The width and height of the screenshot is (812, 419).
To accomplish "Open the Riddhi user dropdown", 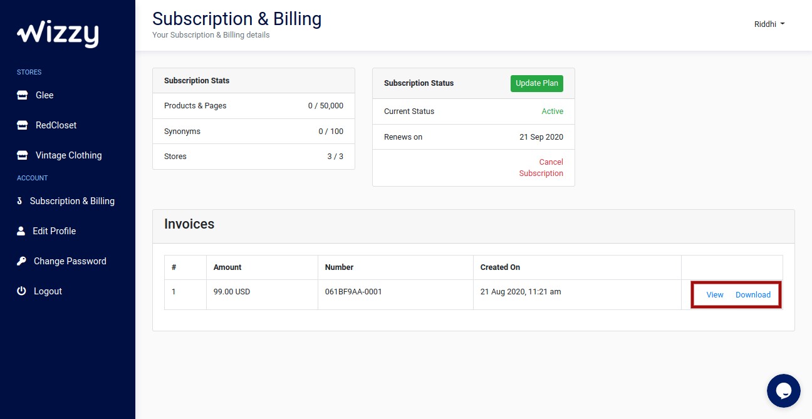I will 769,24.
